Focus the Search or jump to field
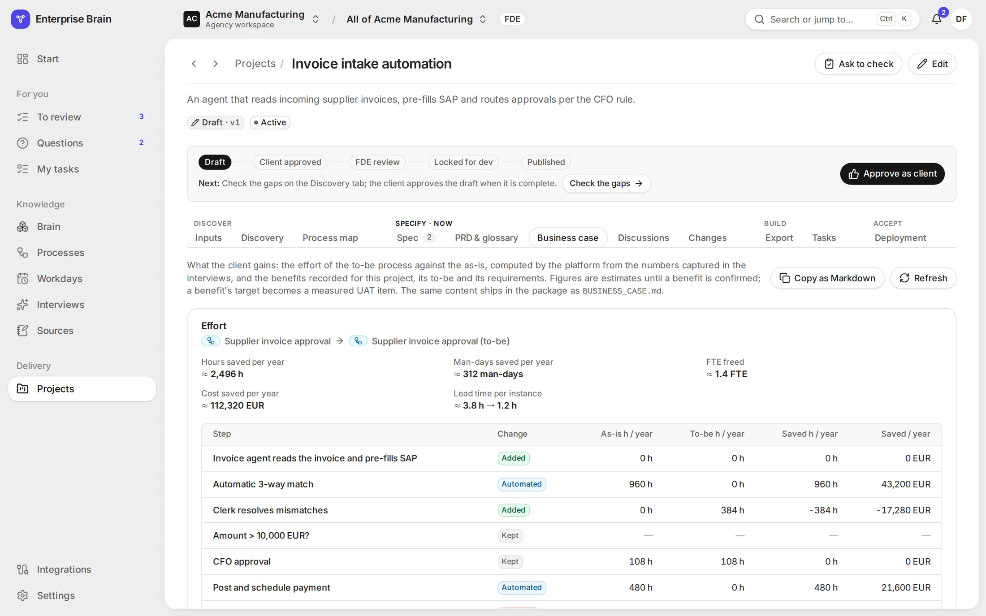This screenshot has height=616, width=986. point(832,19)
